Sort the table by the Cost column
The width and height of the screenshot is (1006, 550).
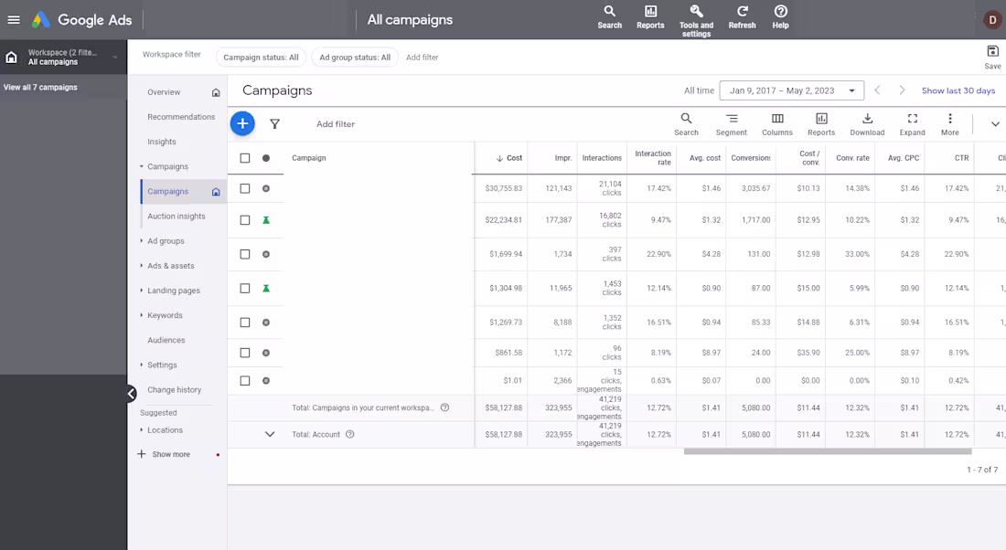pyautogui.click(x=509, y=156)
